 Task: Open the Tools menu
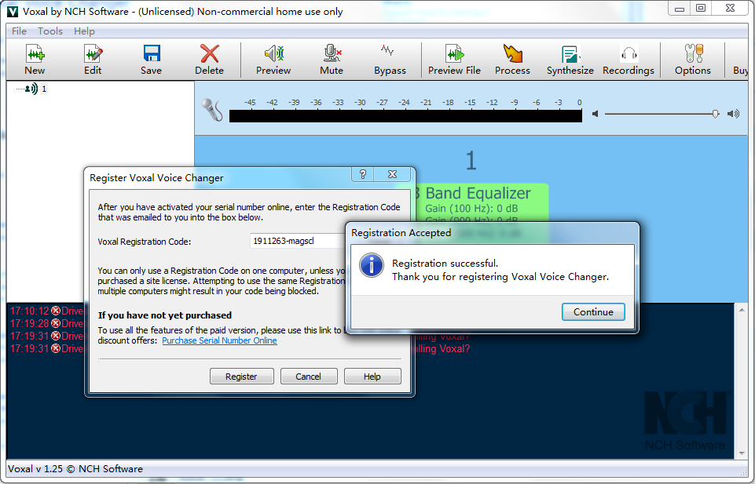click(x=50, y=31)
